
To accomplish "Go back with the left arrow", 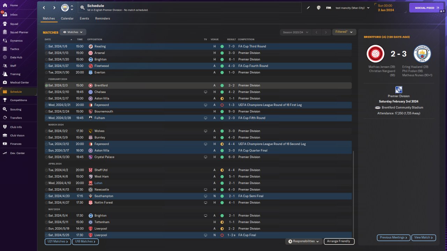I will point(44,8).
